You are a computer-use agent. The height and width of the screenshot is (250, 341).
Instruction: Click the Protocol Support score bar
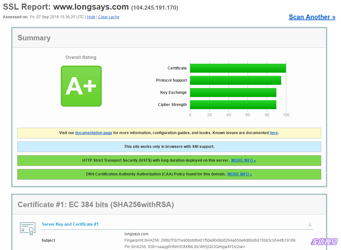[x=235, y=80]
